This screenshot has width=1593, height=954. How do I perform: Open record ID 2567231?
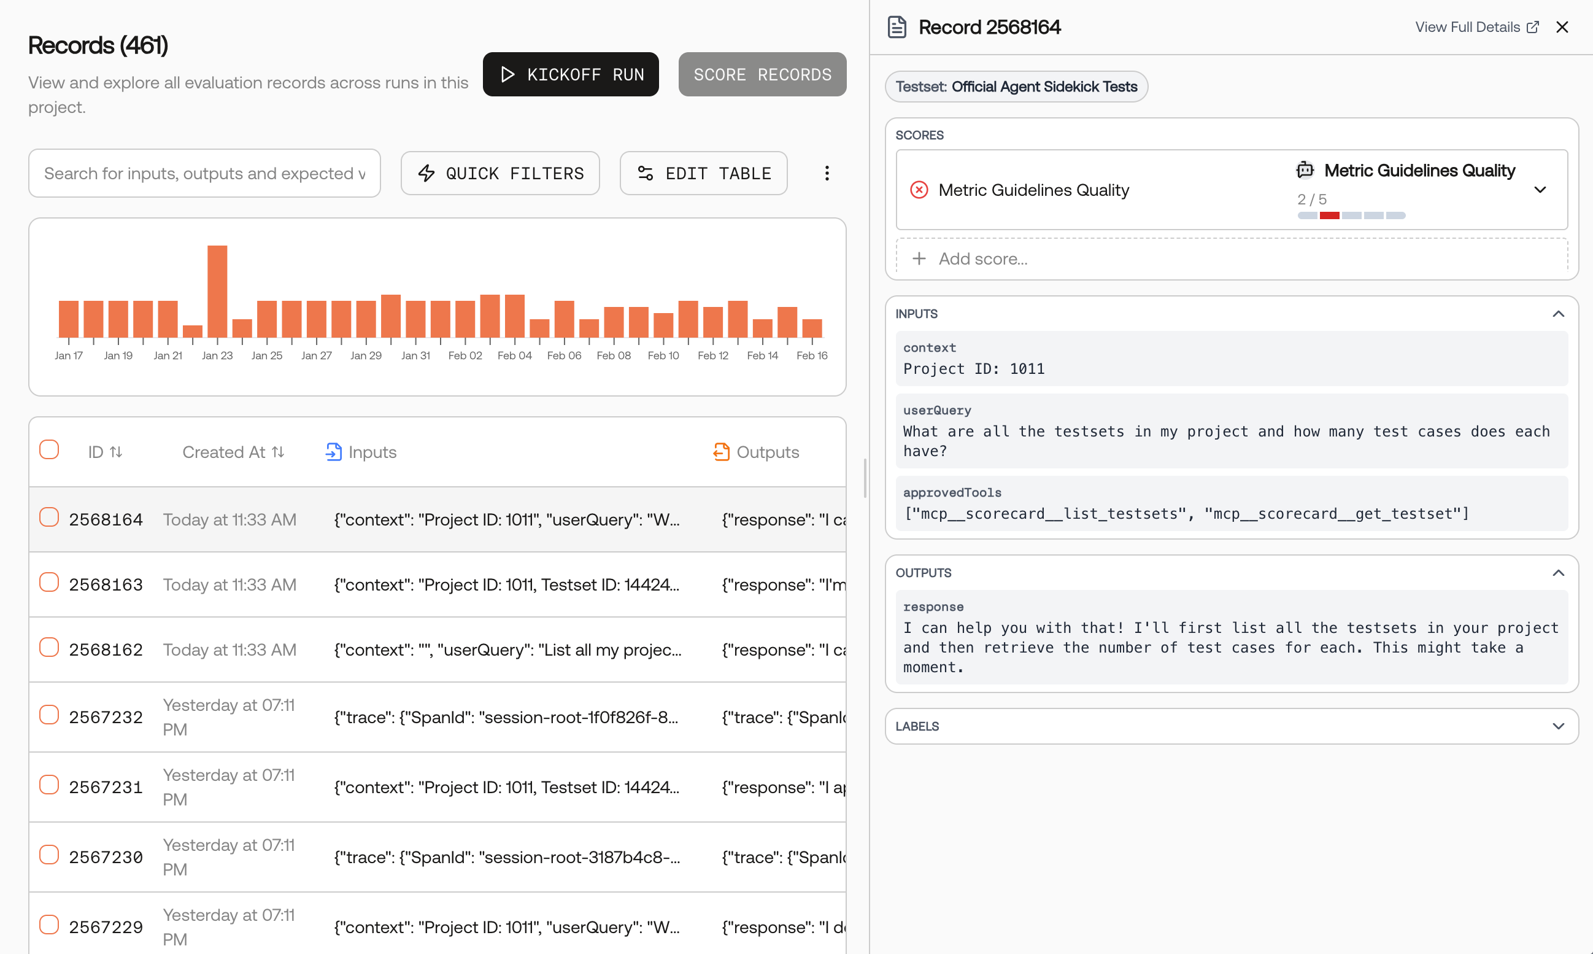(106, 787)
